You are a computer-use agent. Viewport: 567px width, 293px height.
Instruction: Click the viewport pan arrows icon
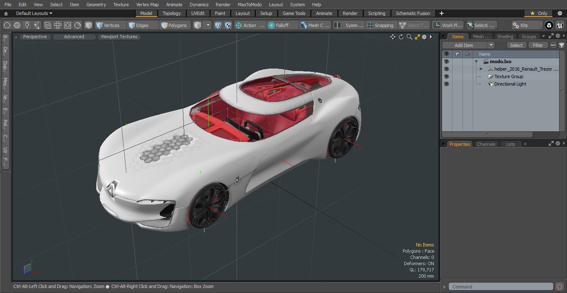pos(393,37)
